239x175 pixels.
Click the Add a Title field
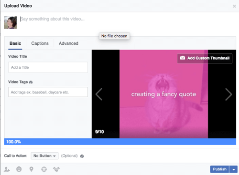48,67
